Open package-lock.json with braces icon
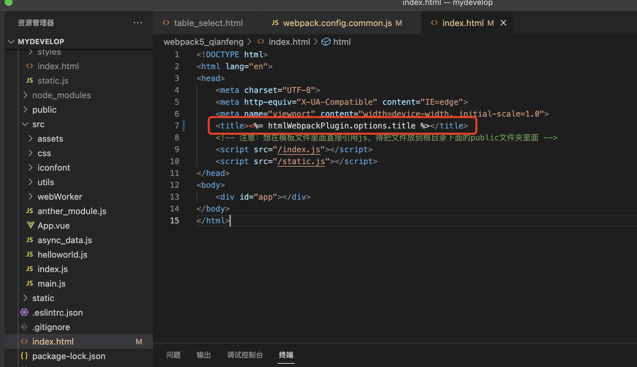 [x=69, y=356]
